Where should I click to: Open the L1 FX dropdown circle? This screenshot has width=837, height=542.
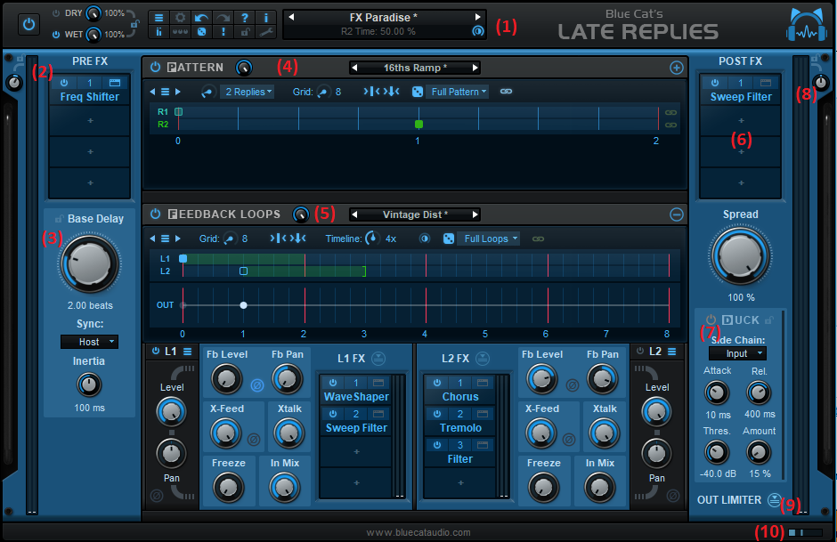378,359
